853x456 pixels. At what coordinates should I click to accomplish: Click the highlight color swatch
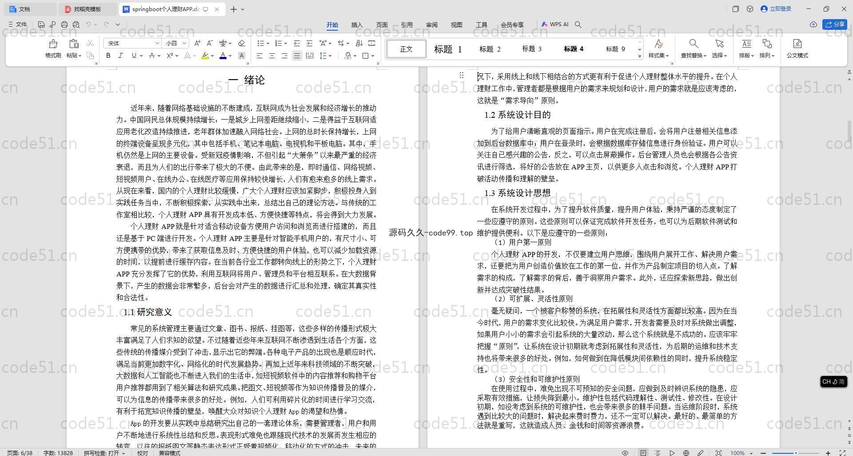205,56
